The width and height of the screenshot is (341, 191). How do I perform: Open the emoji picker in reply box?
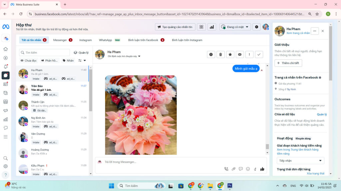[248, 169]
